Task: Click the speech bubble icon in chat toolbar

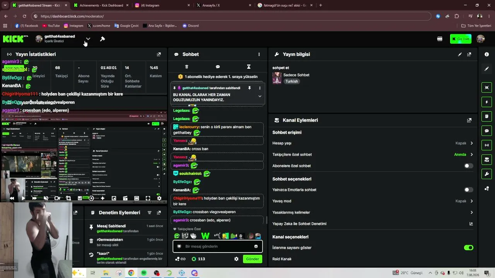Action: click(x=218, y=67)
